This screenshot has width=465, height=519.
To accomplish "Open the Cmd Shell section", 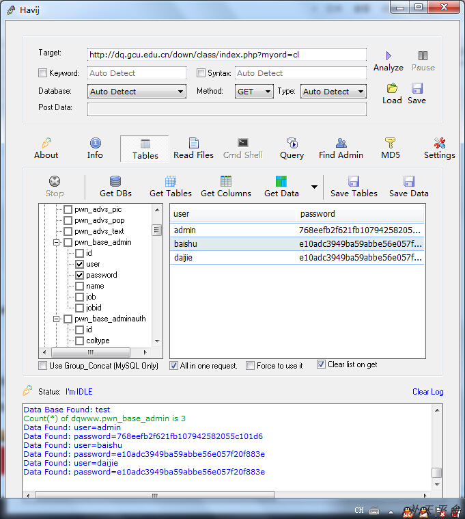I will pyautogui.click(x=243, y=148).
